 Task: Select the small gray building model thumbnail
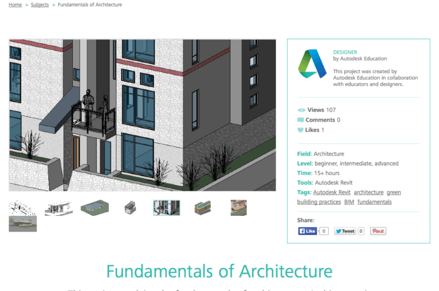tap(130, 208)
